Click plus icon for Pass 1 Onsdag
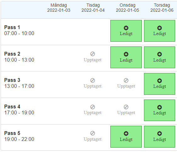The height and width of the screenshot is (152, 177). (126, 28)
